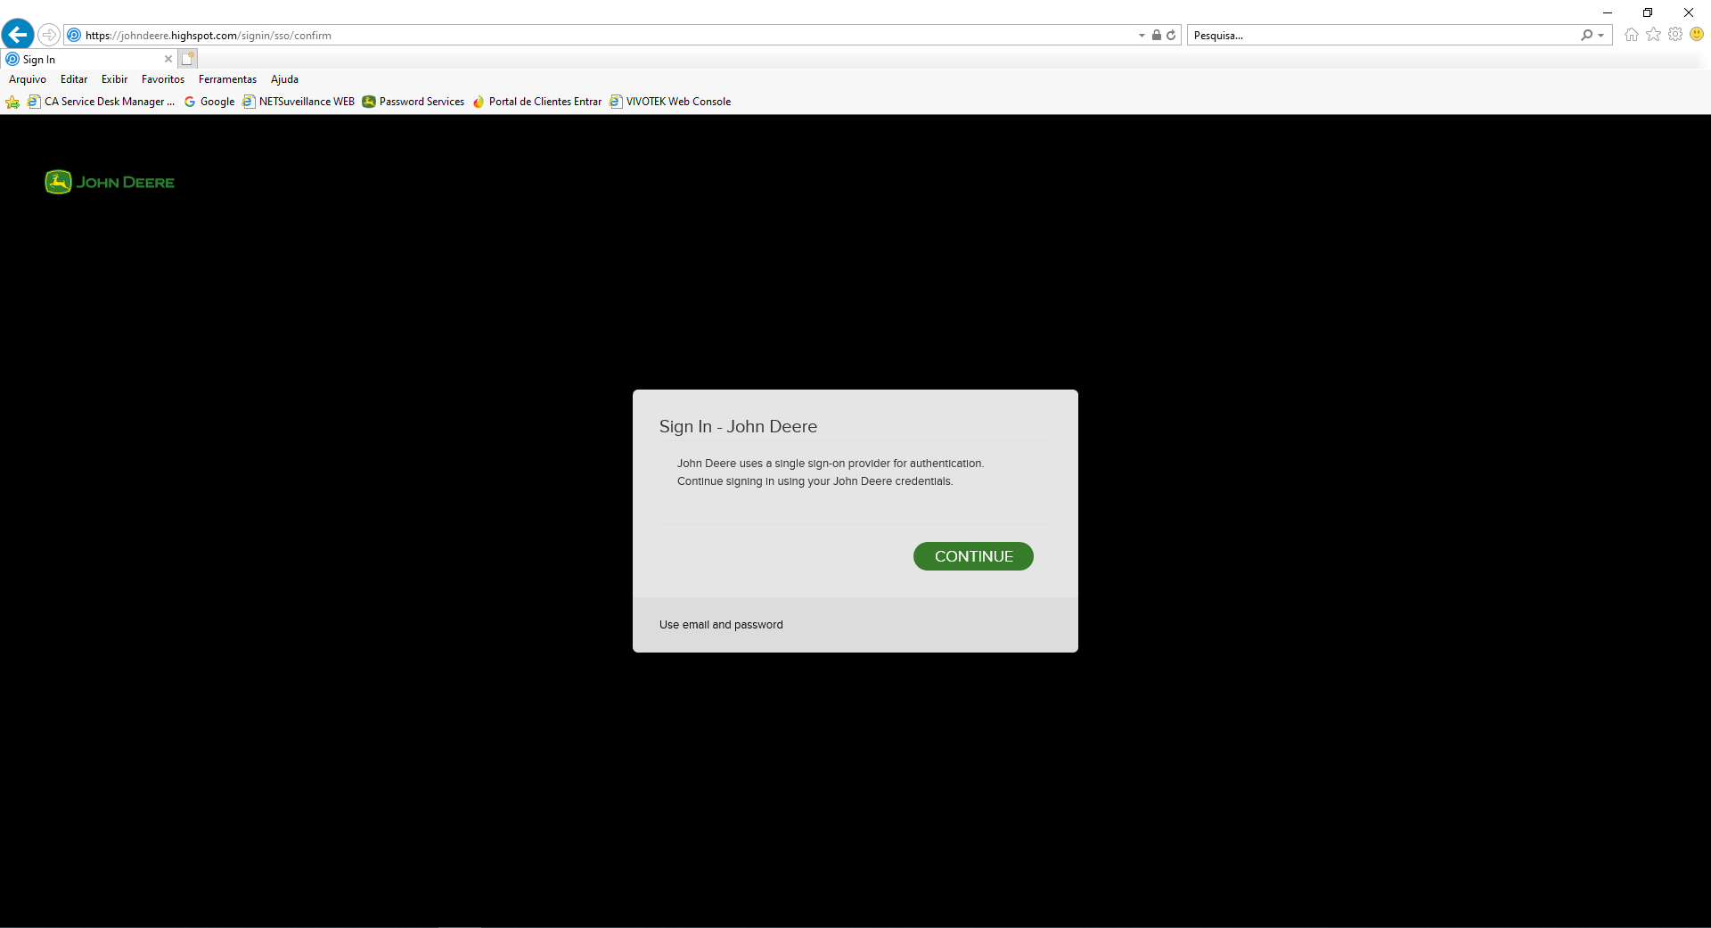Open the Google bookmark

[x=209, y=102]
